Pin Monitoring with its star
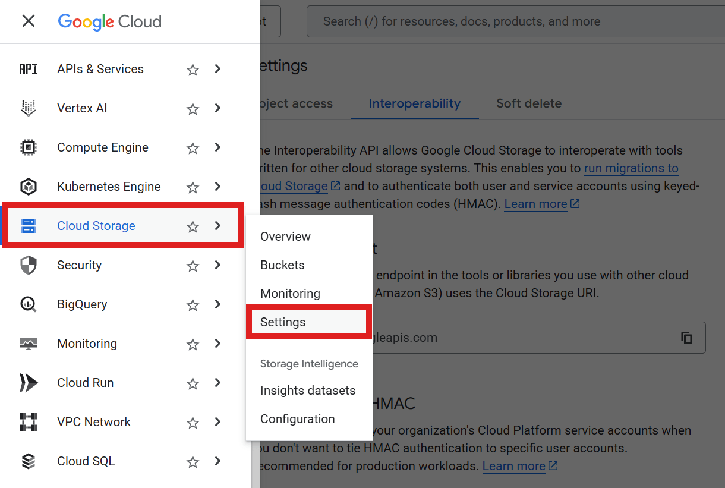 (193, 344)
